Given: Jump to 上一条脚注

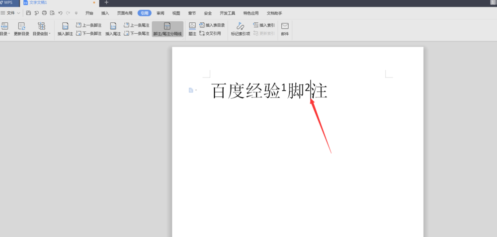Looking at the screenshot, I should pos(89,25).
